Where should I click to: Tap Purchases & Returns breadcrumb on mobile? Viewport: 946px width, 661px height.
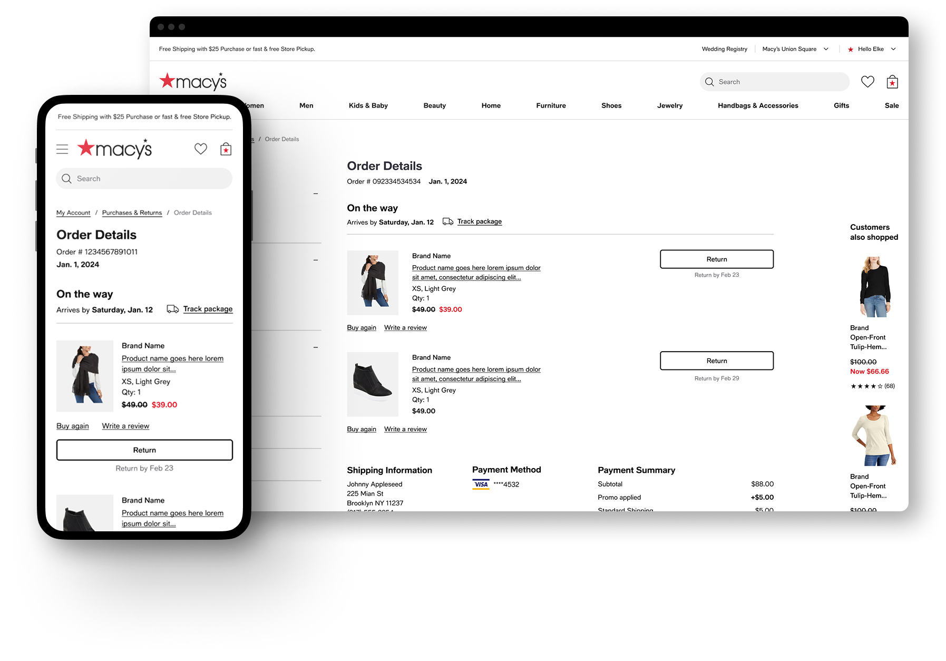132,213
